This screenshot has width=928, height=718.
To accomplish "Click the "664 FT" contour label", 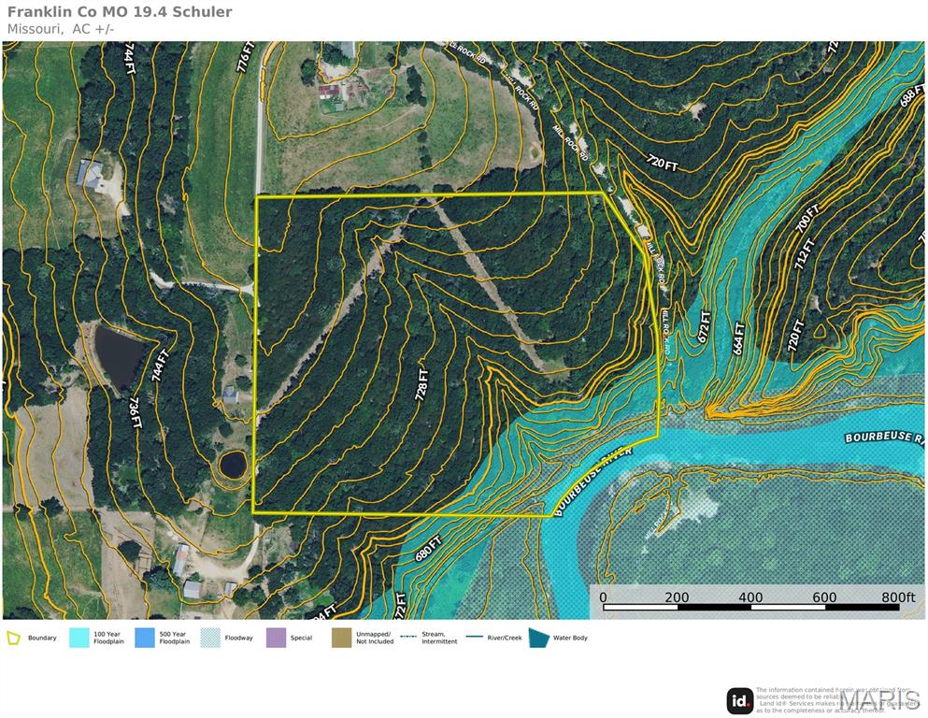I will tap(738, 338).
